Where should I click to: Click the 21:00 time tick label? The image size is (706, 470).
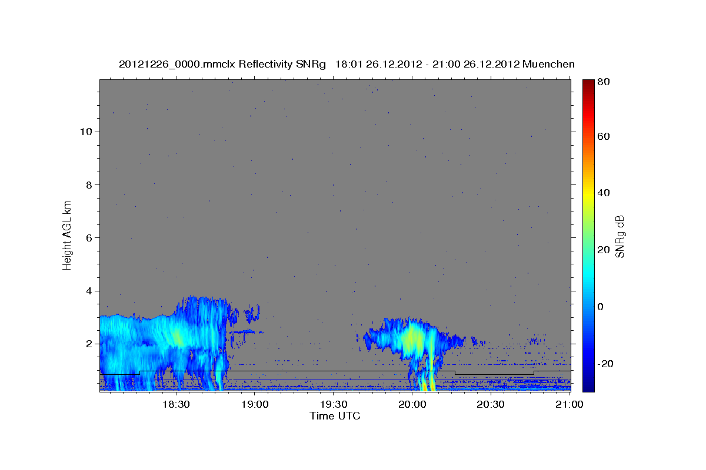coord(570,404)
